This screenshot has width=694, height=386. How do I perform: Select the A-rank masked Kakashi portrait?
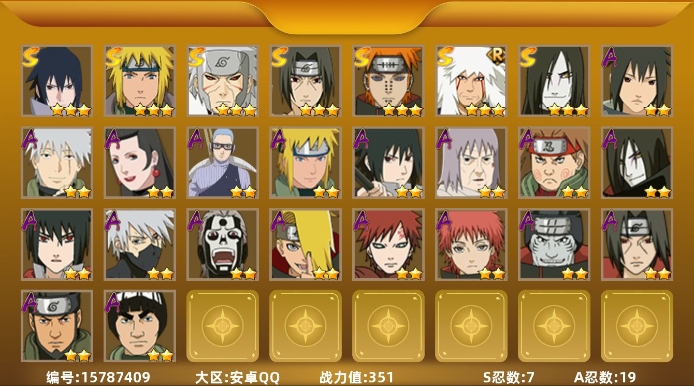coord(140,244)
